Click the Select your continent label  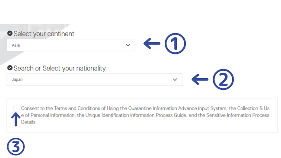(x=44, y=34)
